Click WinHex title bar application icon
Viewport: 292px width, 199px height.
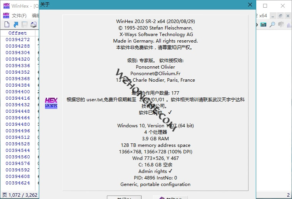click(x=6, y=6)
